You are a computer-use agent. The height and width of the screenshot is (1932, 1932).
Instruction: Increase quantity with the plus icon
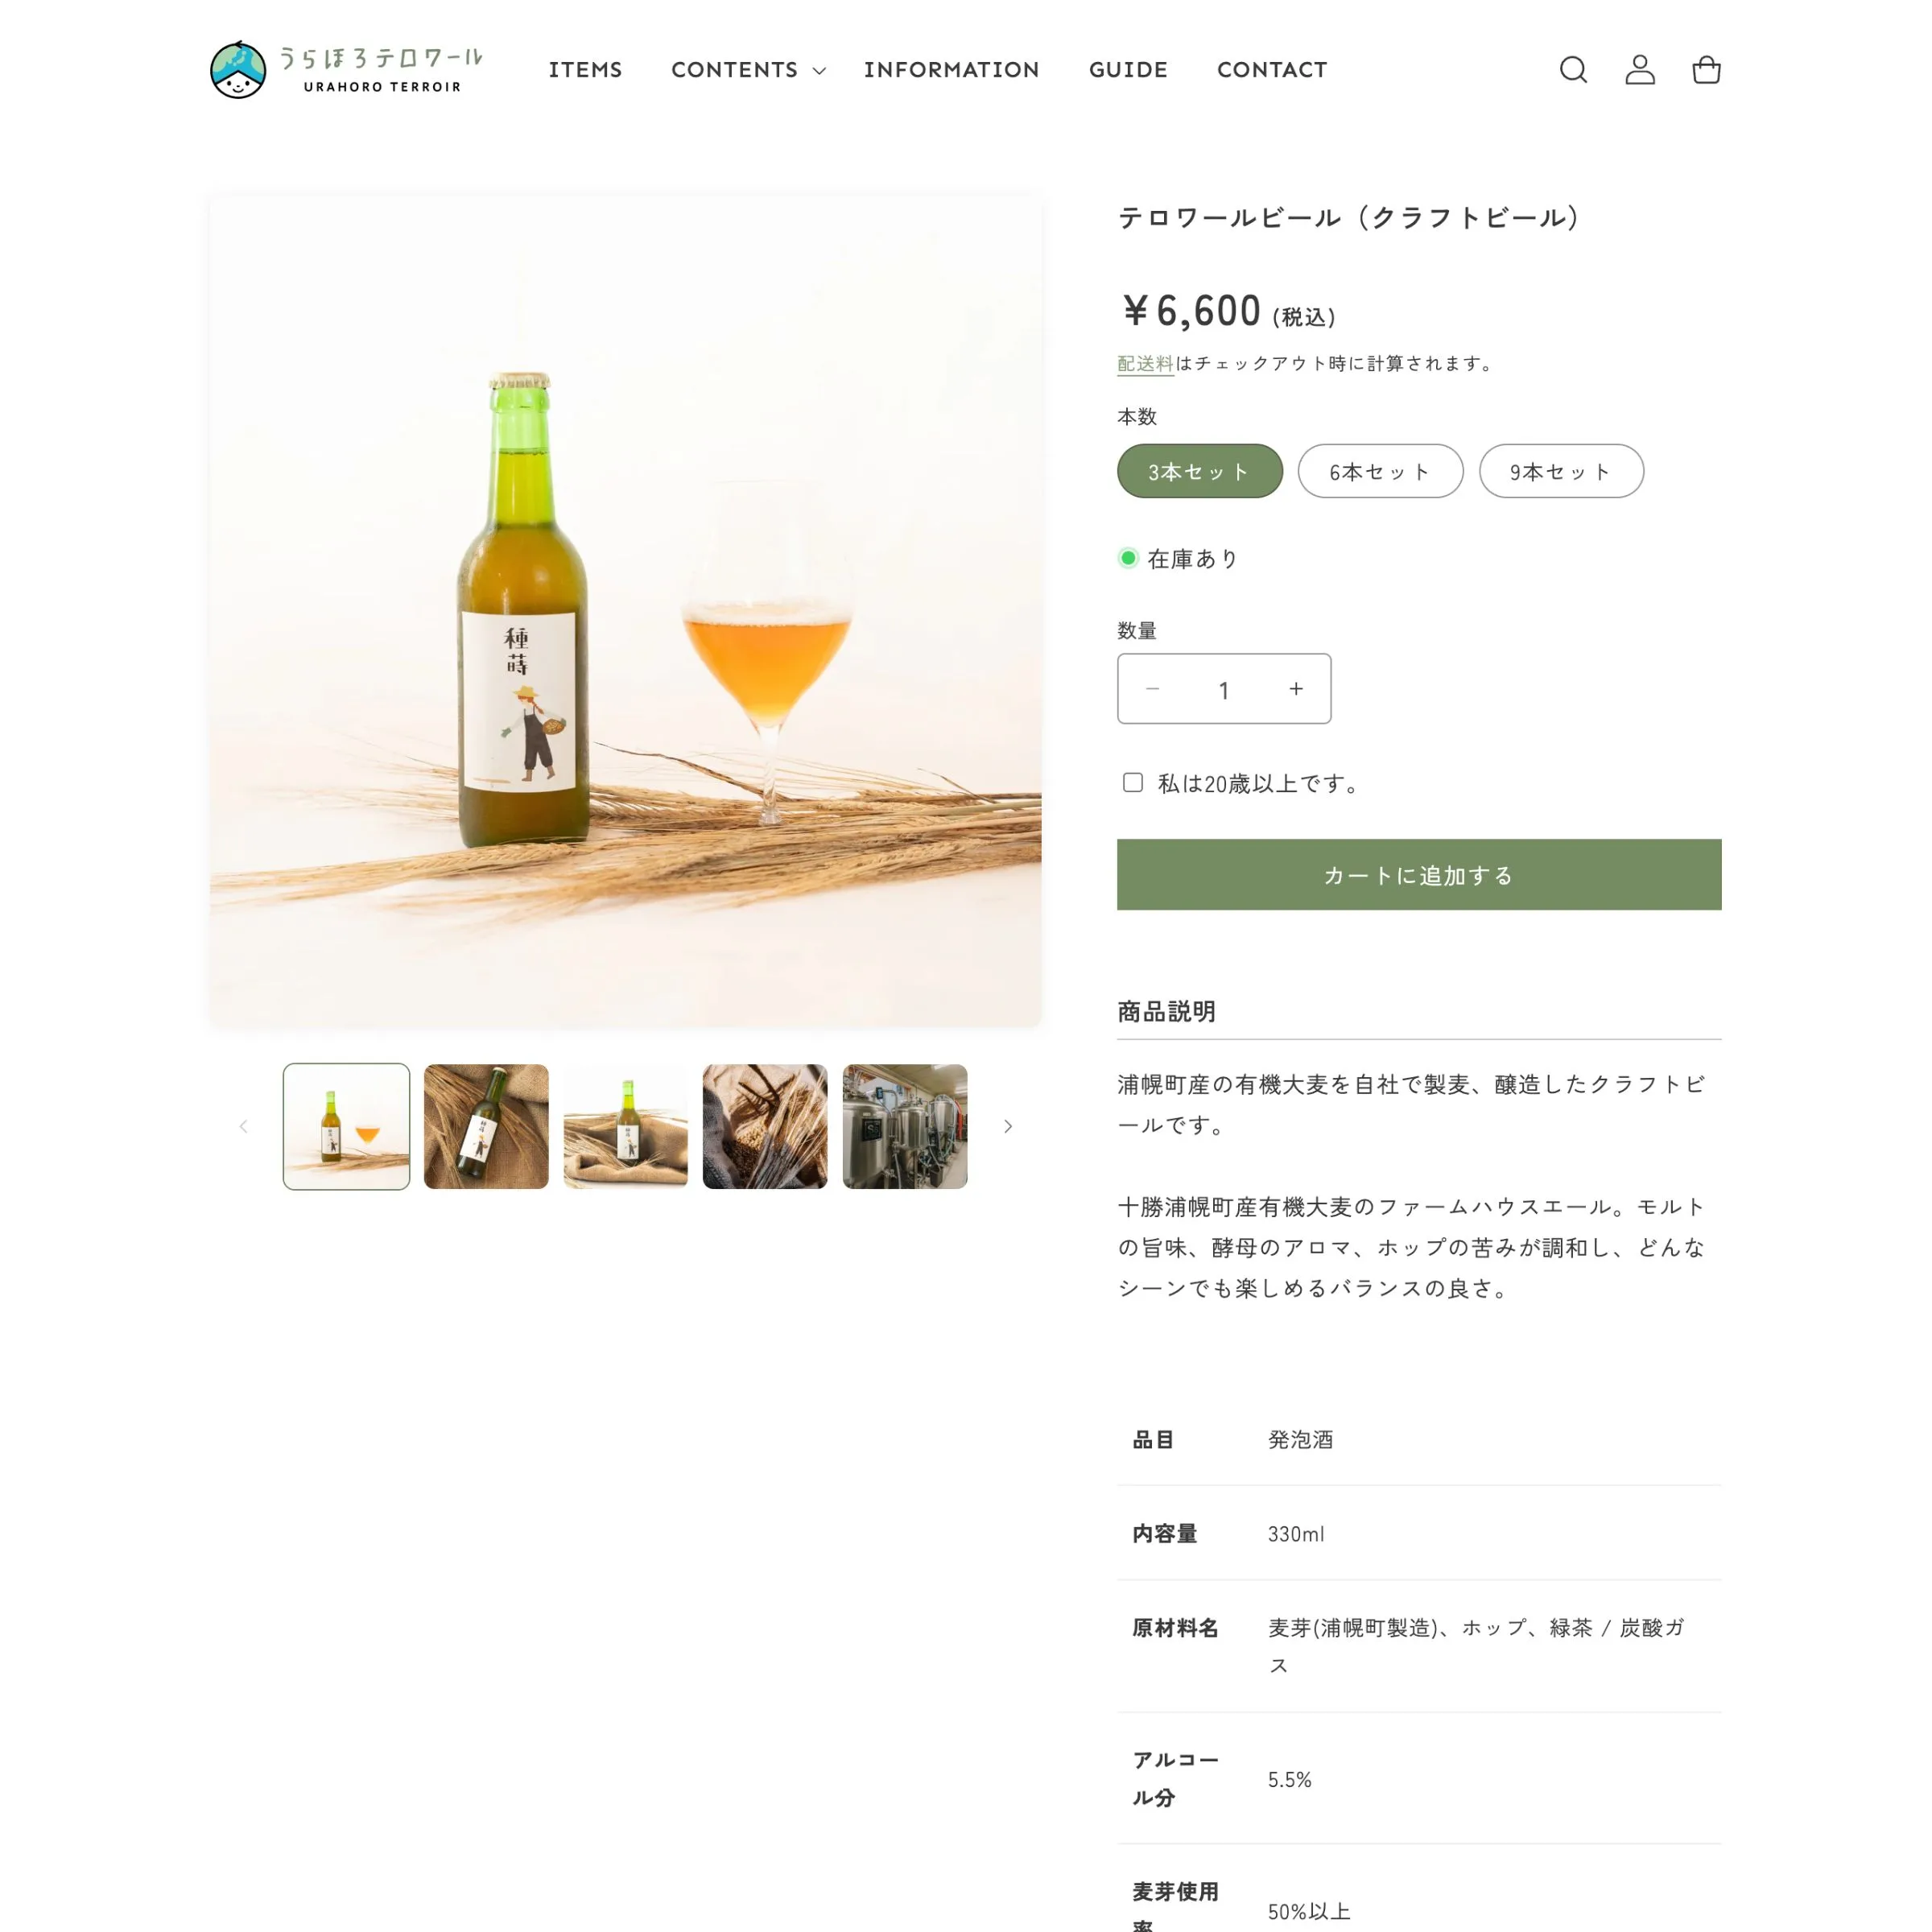tap(1296, 689)
